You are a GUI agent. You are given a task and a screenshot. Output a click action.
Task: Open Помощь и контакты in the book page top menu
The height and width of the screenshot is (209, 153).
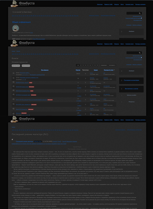[140, 120]
